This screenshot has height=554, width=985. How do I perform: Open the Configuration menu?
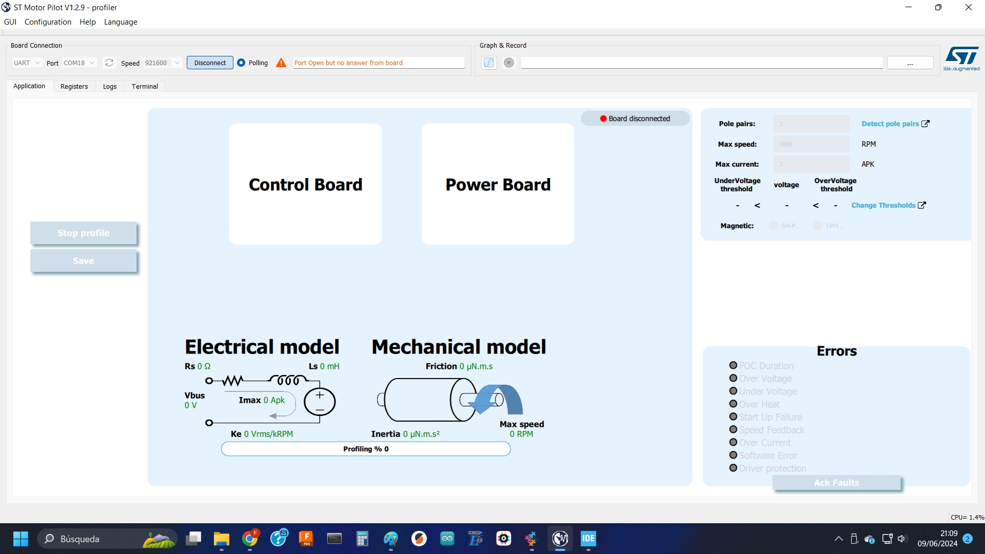(47, 22)
